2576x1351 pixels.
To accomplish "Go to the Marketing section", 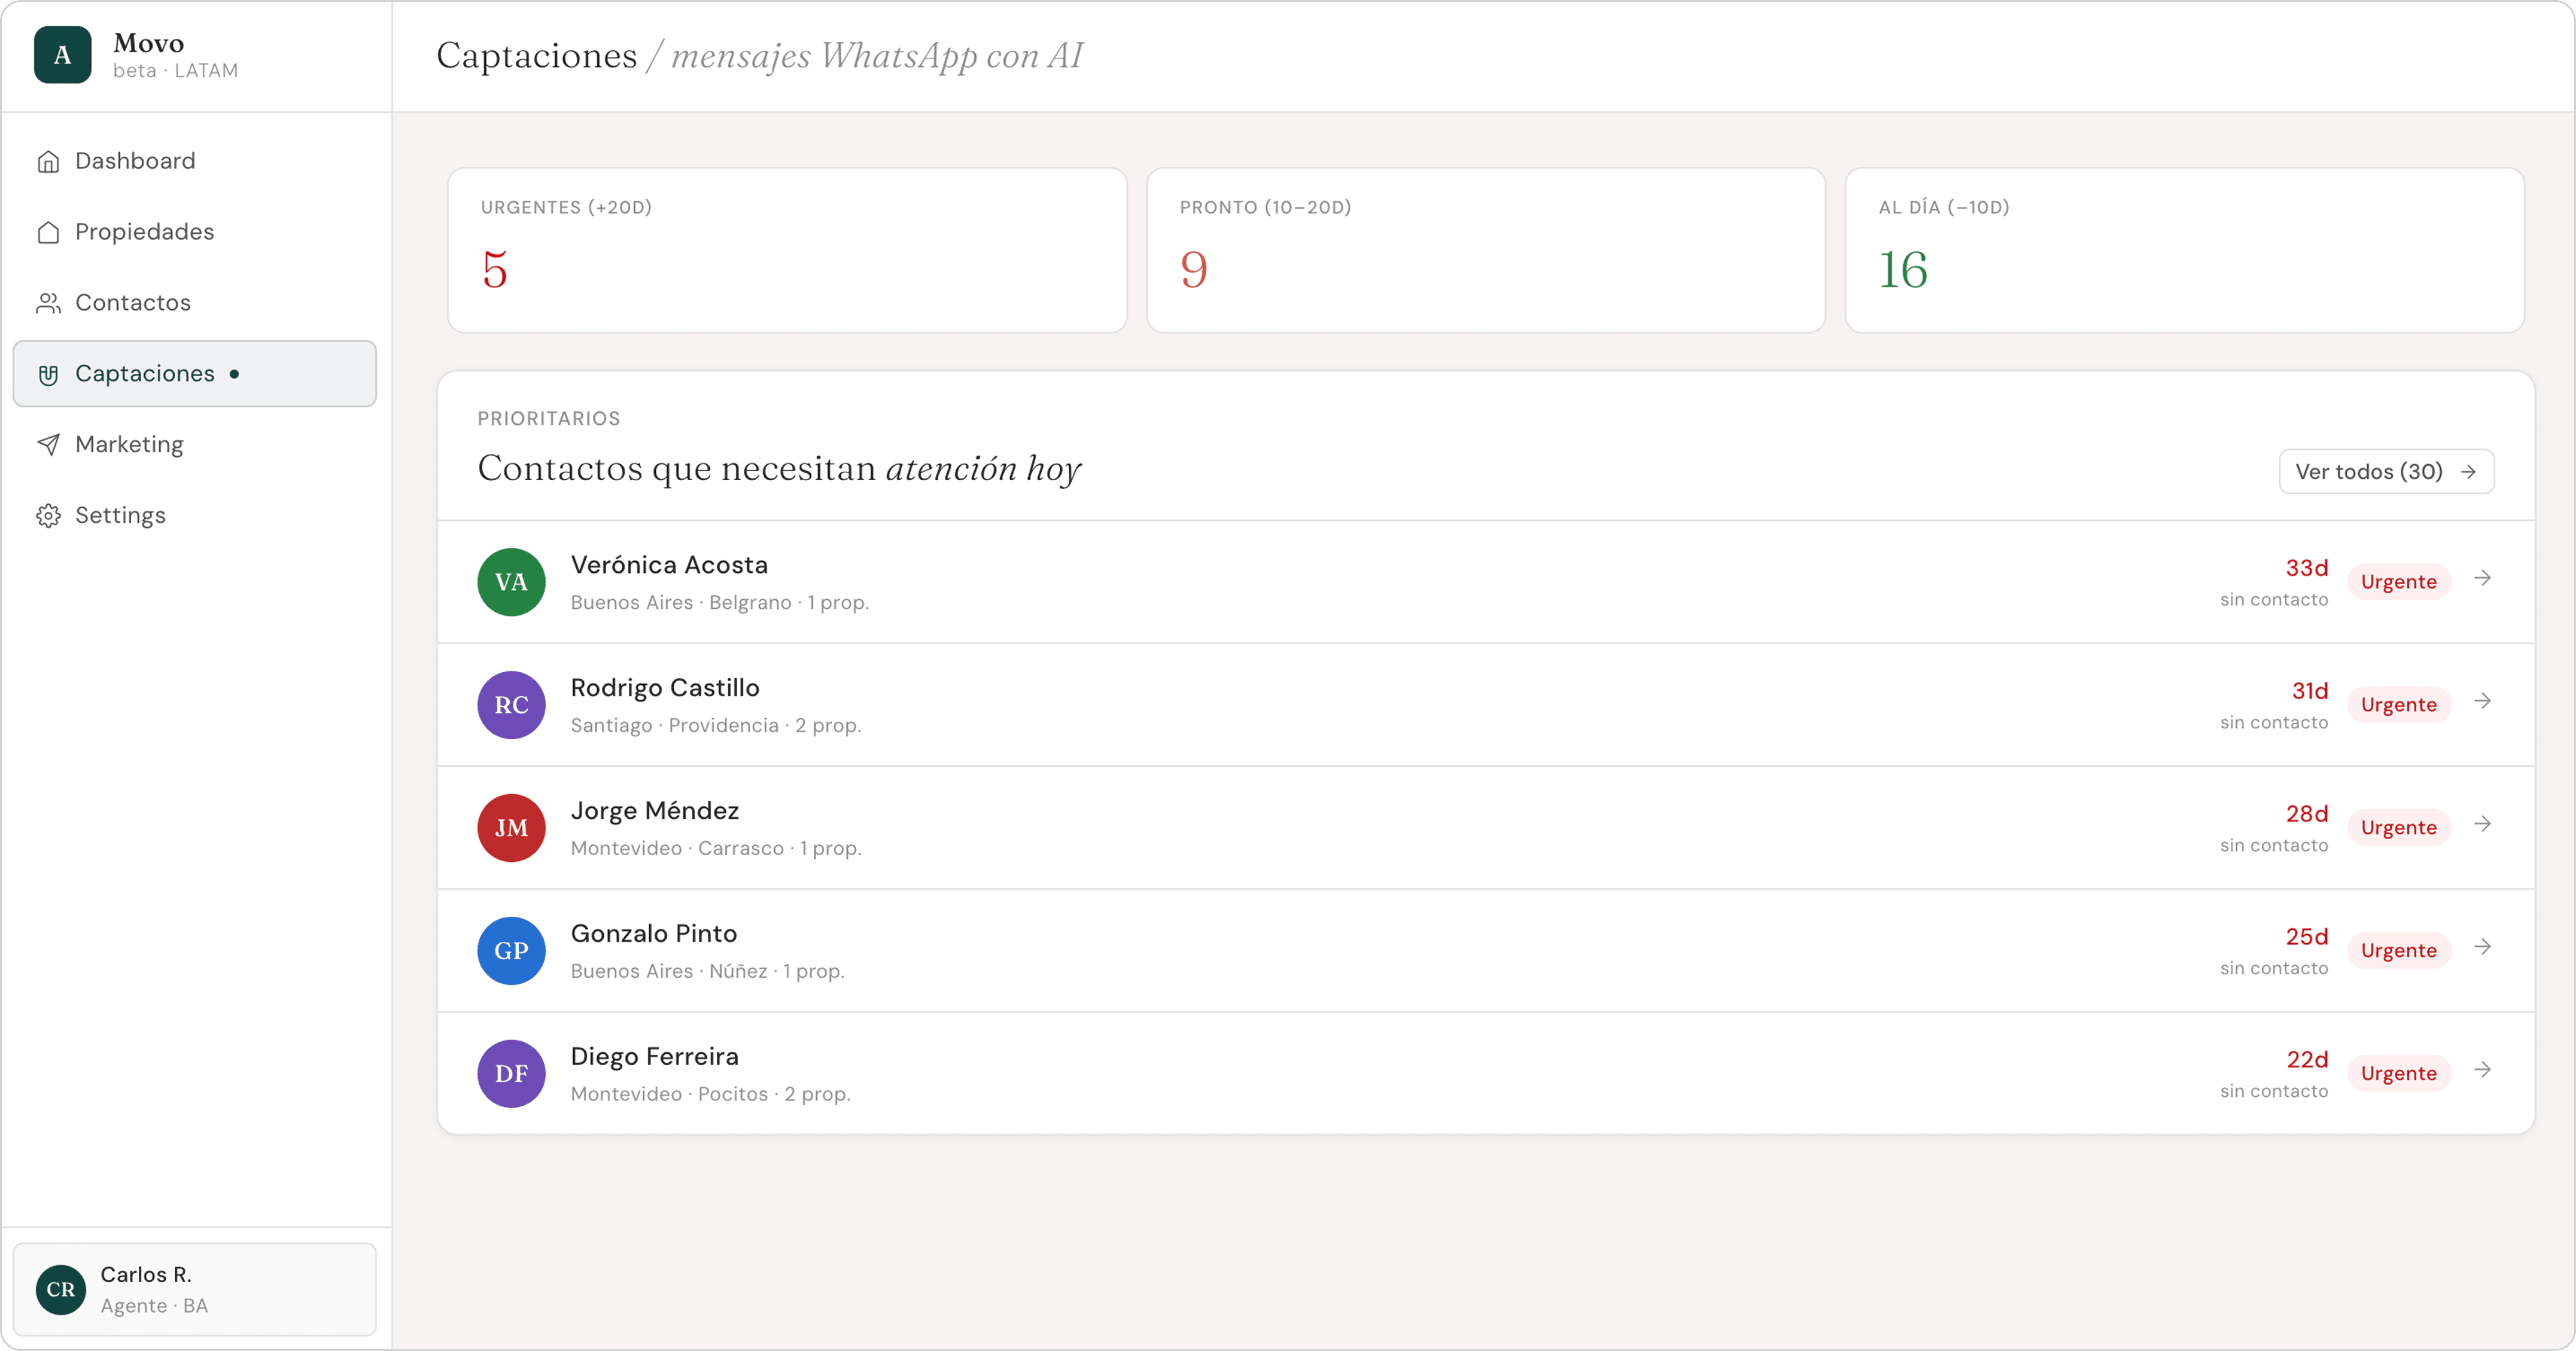I will 129,445.
